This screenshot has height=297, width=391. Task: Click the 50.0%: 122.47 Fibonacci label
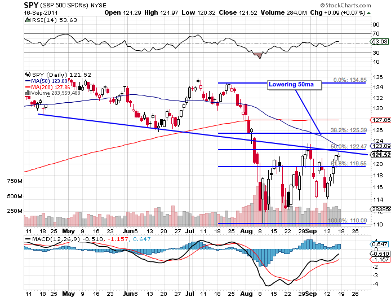pyautogui.click(x=349, y=146)
